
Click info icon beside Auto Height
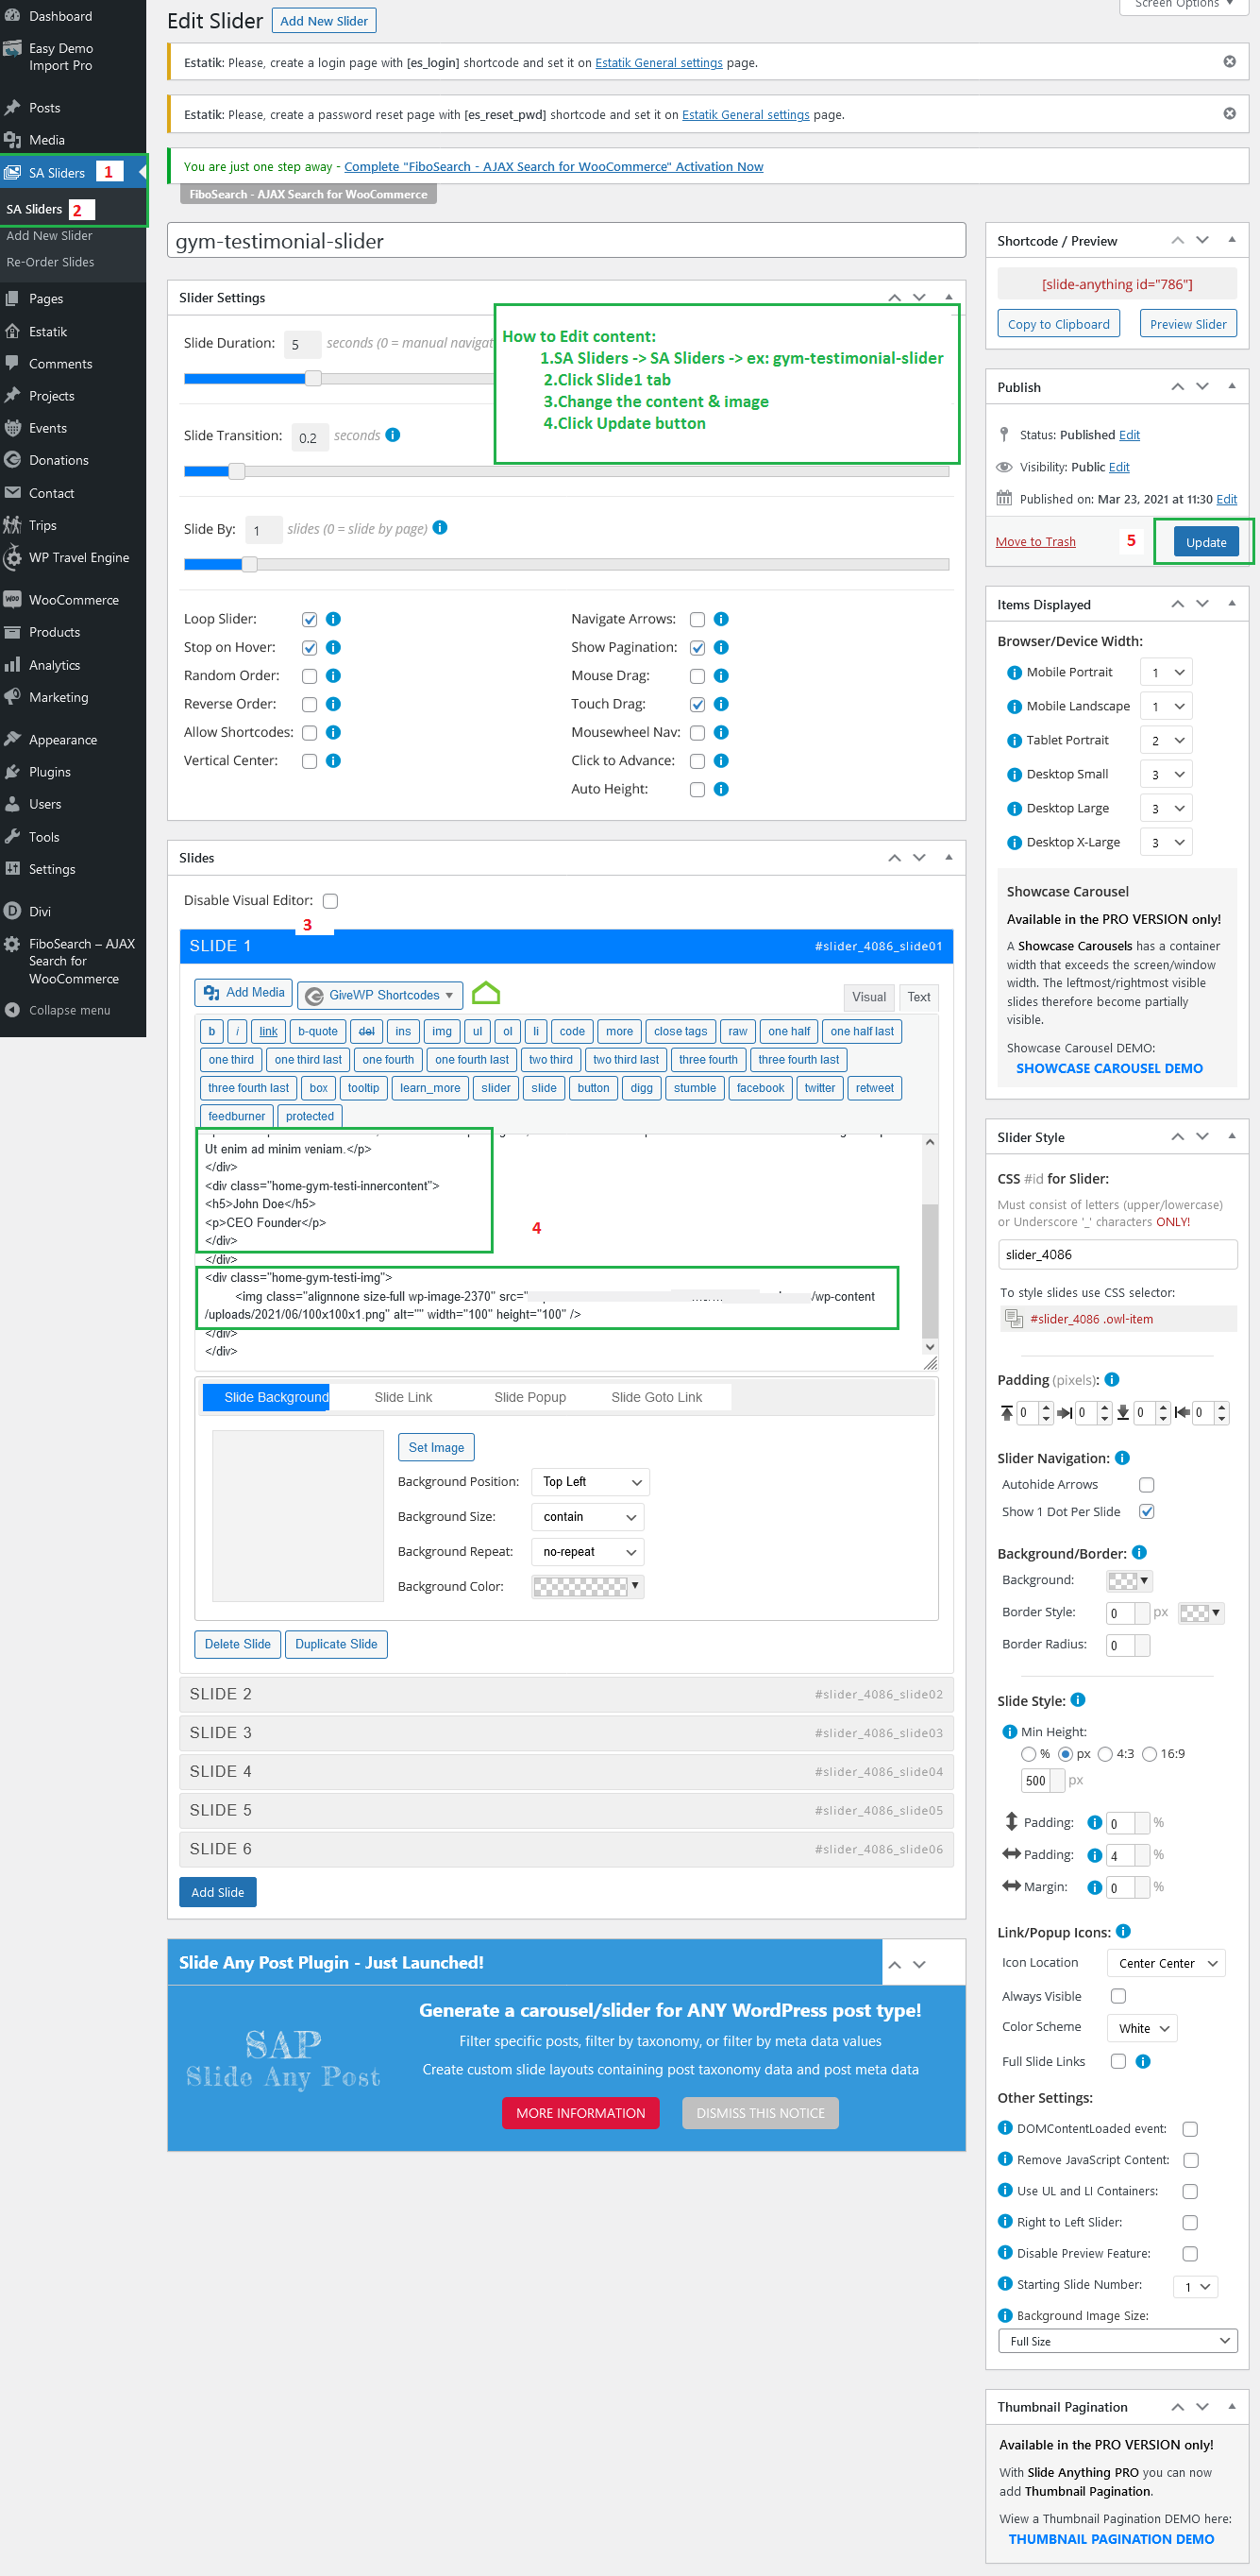pyautogui.click(x=721, y=789)
